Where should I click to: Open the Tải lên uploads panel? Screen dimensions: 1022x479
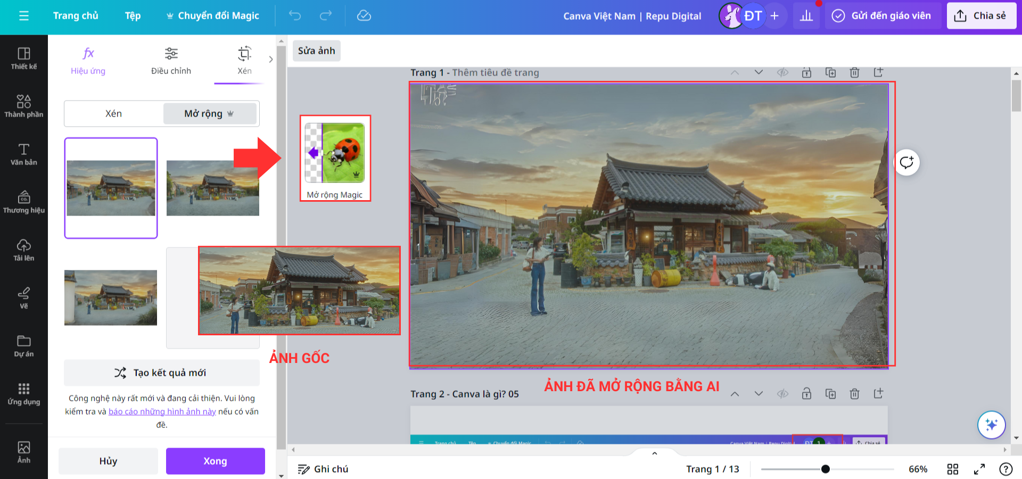pyautogui.click(x=24, y=250)
